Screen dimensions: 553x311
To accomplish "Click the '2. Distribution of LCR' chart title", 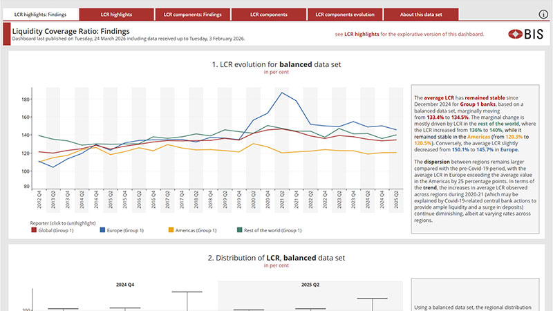I will click(x=276, y=258).
